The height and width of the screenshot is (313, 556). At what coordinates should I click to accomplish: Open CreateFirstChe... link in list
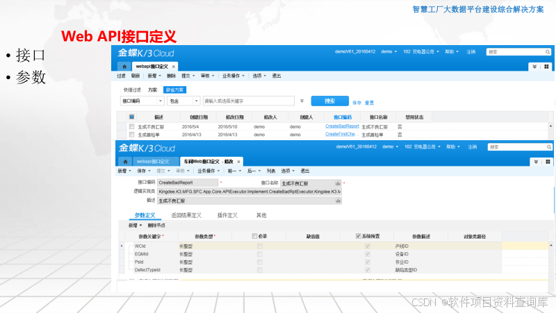coord(341,134)
